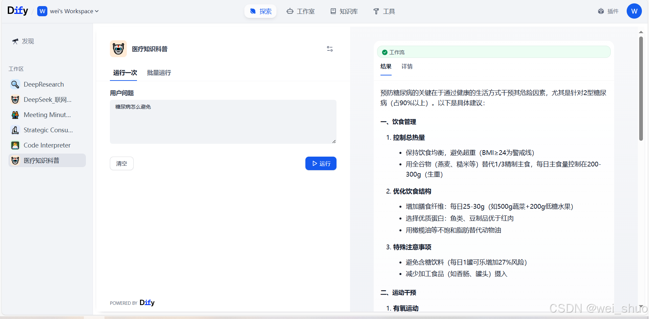Open the 工具 section
Screen dimensions: 649x319
384,11
